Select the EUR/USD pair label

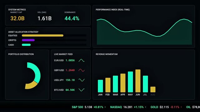tap(59, 60)
